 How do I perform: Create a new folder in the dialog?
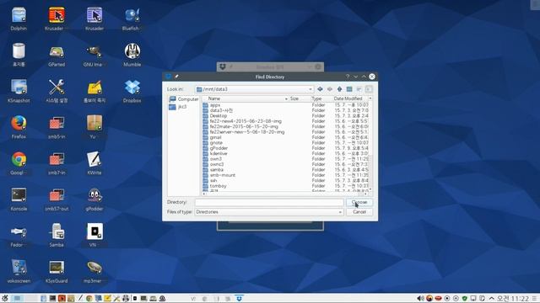point(349,89)
